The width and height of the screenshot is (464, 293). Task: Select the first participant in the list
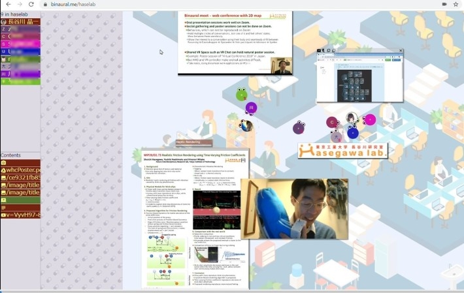pos(20,22)
